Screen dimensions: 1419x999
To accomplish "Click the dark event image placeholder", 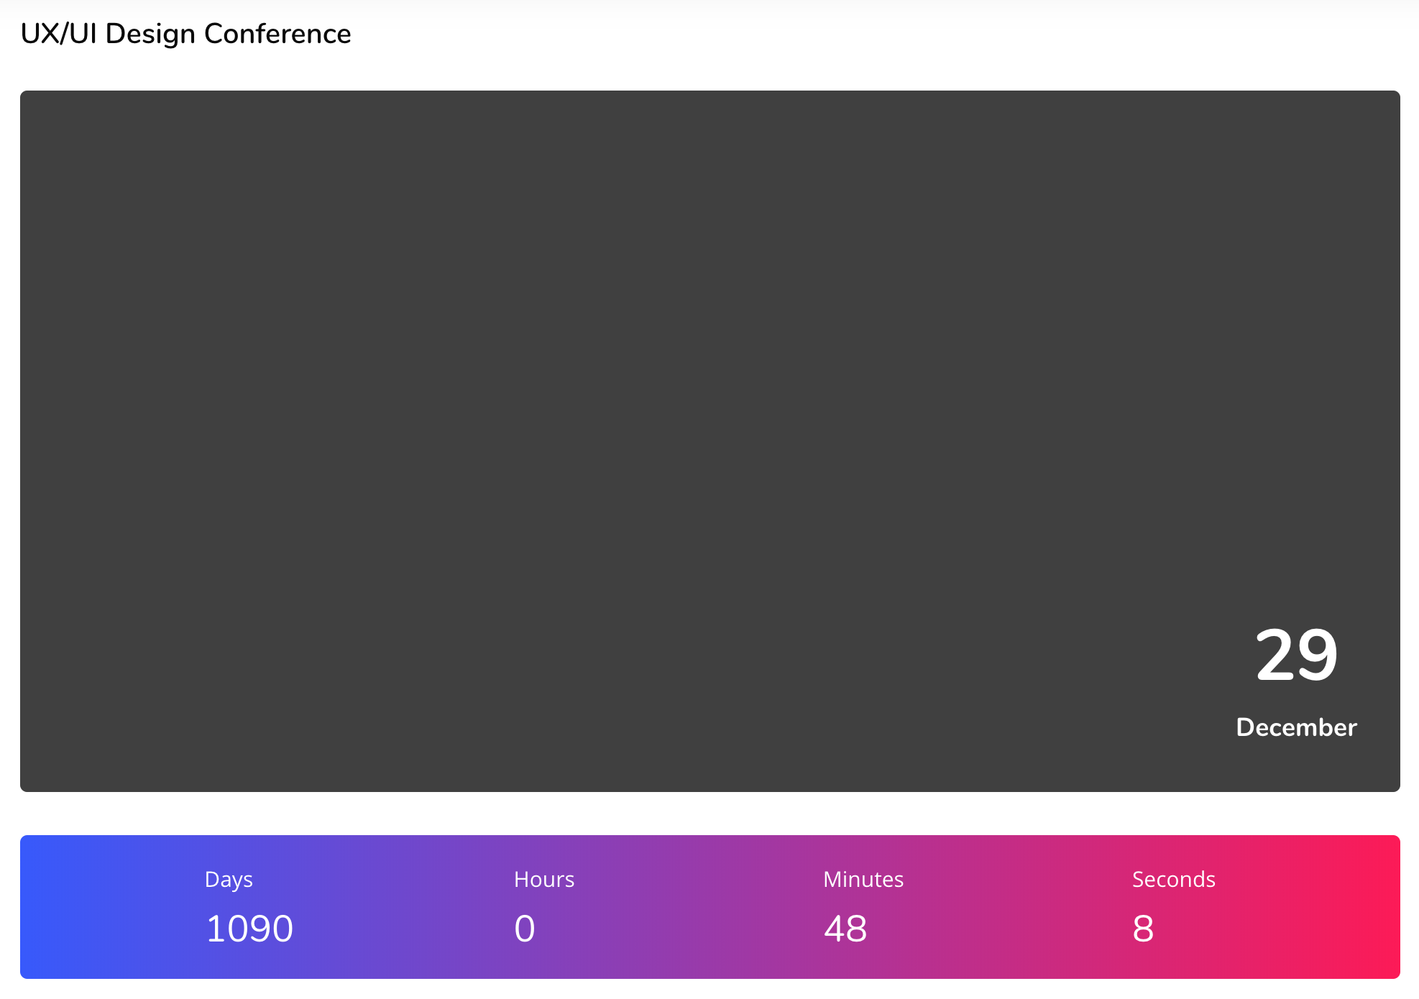I will (x=709, y=441).
